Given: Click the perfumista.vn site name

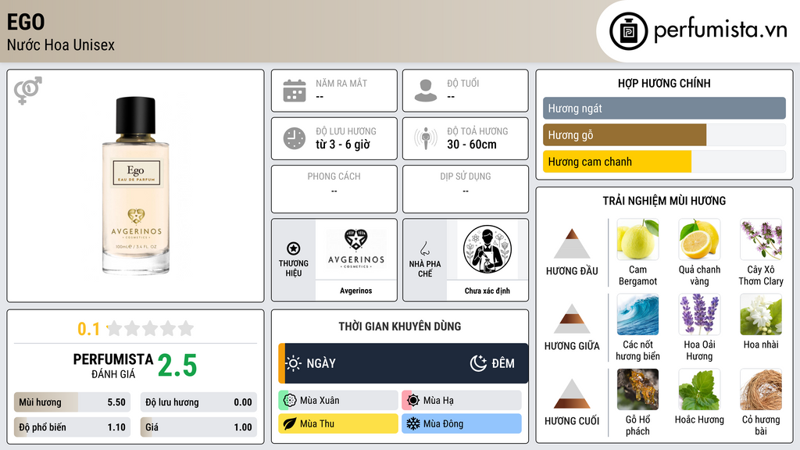Looking at the screenshot, I should click(x=720, y=30).
